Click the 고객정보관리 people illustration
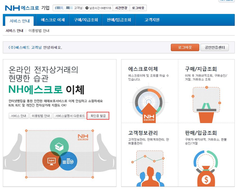 pyautogui.click(x=148, y=168)
